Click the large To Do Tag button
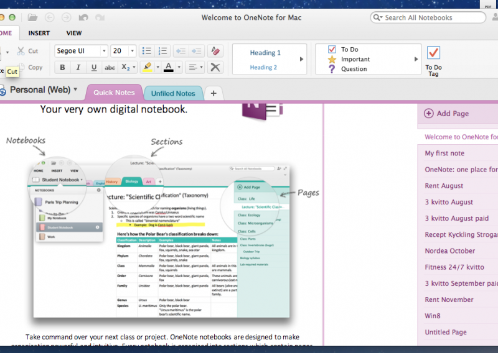 pyautogui.click(x=433, y=61)
